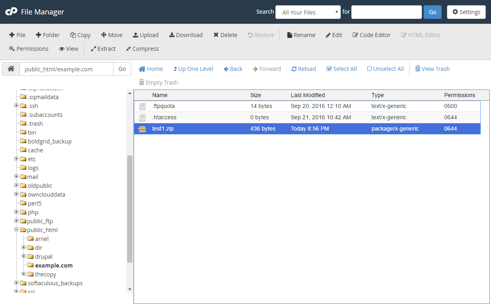The image size is (491, 305).
Task: Click the folder tree vertical scrollbar
Action: (130, 210)
